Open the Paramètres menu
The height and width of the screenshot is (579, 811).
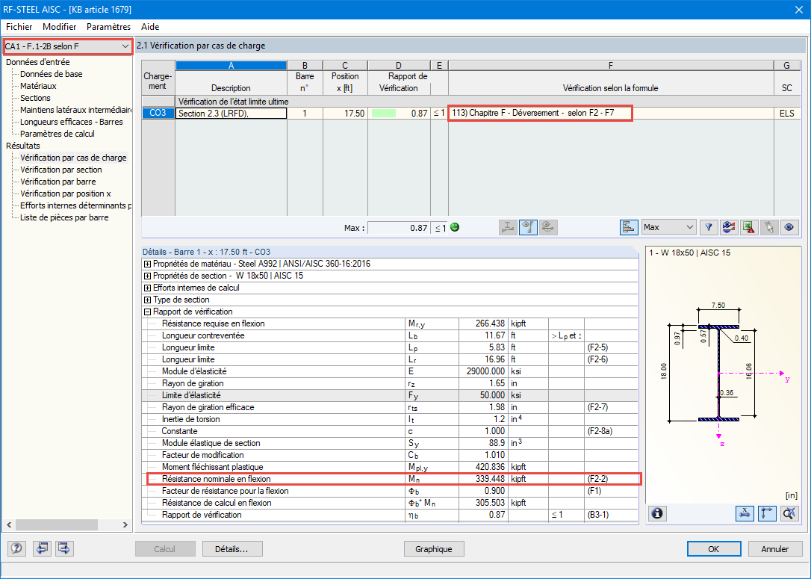pos(108,27)
